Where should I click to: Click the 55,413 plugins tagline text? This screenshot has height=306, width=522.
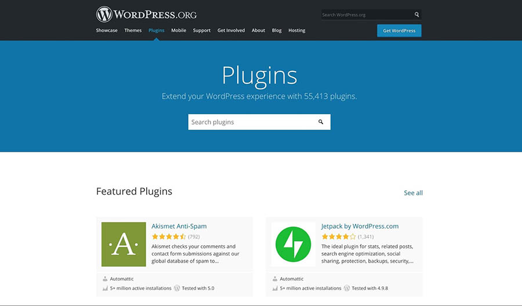[259, 96]
